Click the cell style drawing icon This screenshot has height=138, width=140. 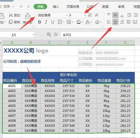click(69, 22)
